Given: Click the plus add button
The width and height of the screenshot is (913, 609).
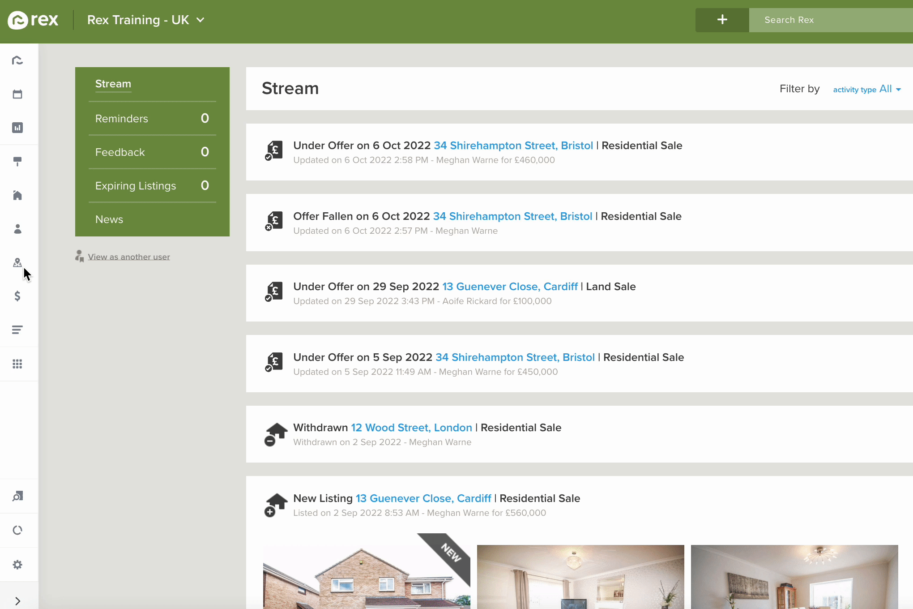Looking at the screenshot, I should pyautogui.click(x=722, y=20).
